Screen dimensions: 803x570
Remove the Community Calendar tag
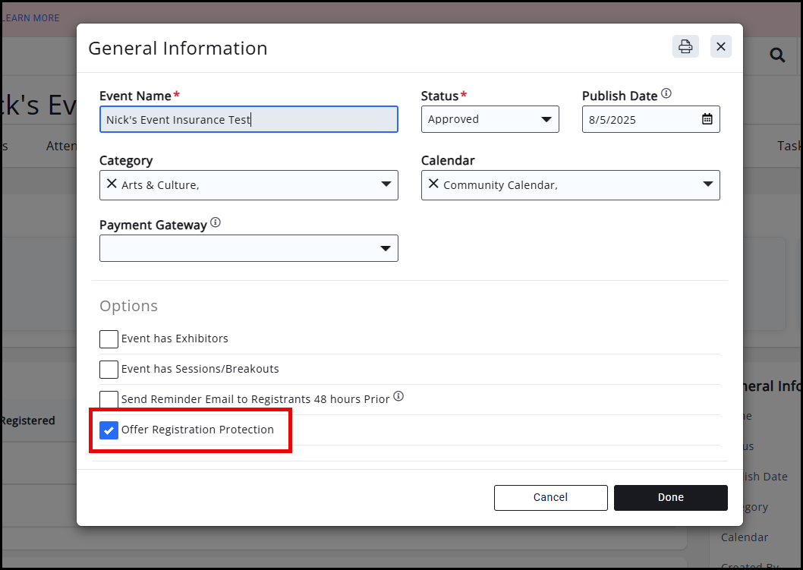[433, 184]
